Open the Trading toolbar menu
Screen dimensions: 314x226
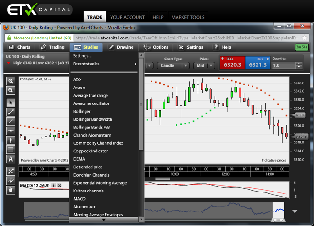click(x=52, y=47)
